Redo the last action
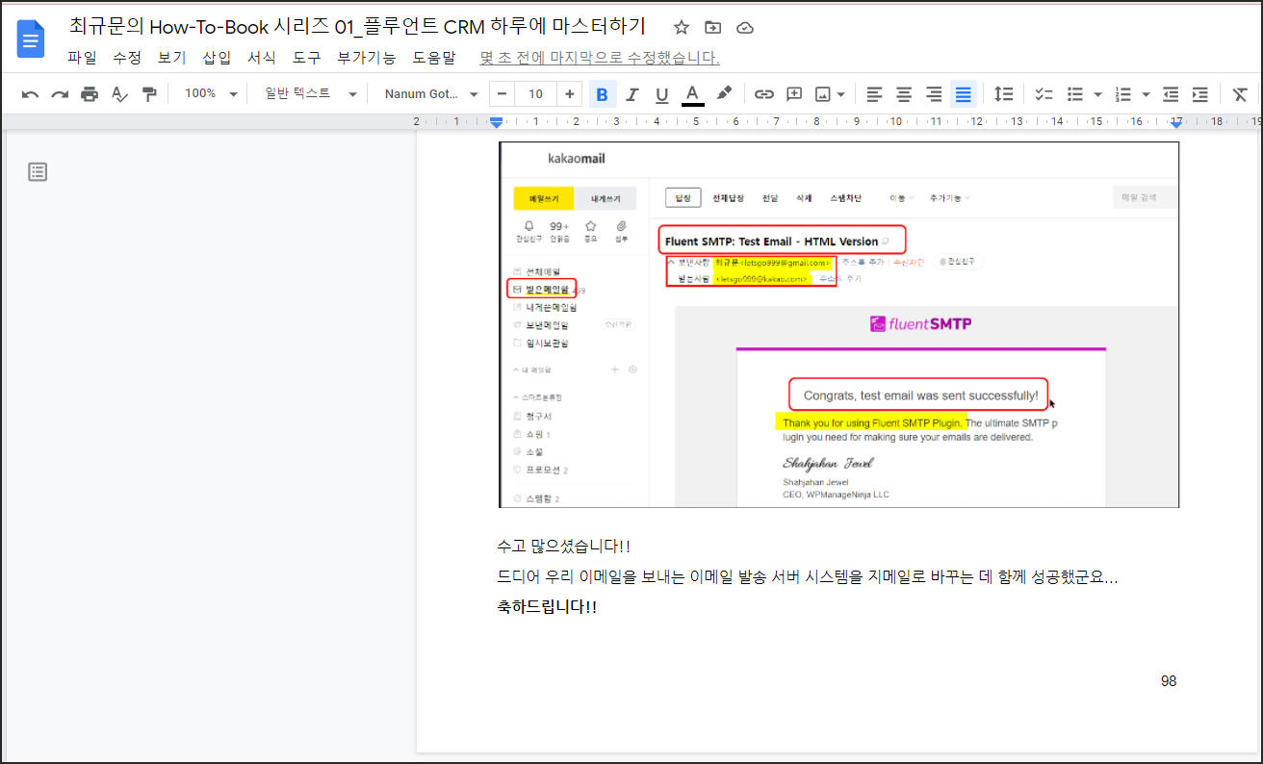Screen dimensions: 1263x764 coord(60,94)
